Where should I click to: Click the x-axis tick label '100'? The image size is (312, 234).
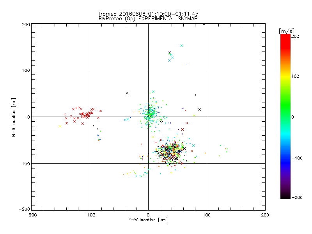207,215
